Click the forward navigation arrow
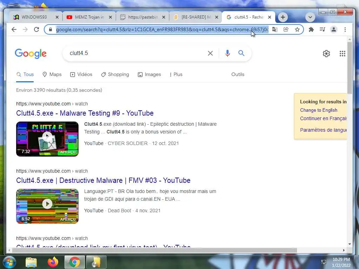 tap(25, 29)
